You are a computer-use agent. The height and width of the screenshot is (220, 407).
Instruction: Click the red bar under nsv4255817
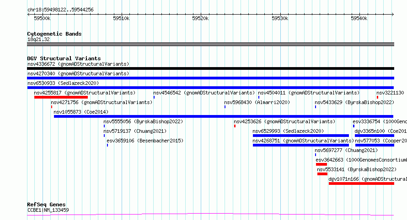(61, 97)
